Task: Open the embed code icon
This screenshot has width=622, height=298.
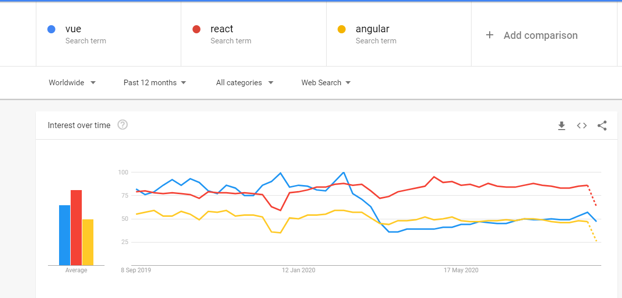Action: point(582,126)
